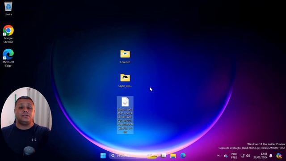Select the sayro_win folder on desktop
The image size is (286, 161).
125,80
